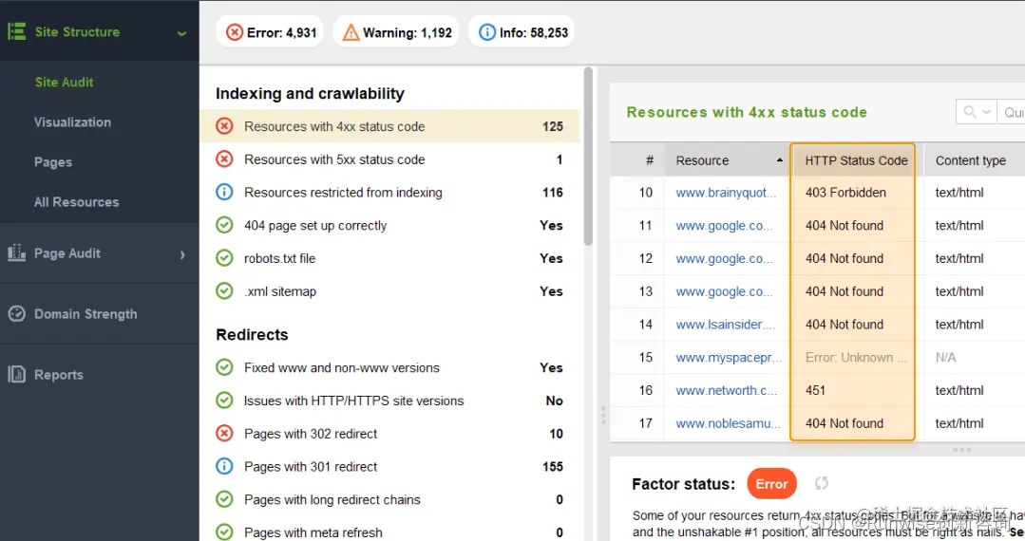Expand the Page Audit arrow
This screenshot has width=1025, height=541.
point(182,254)
